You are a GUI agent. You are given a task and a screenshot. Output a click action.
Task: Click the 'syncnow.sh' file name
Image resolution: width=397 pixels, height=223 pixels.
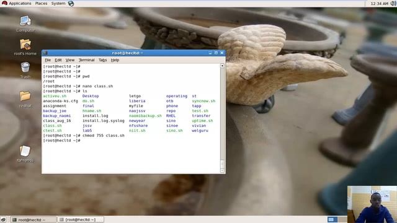[203, 101]
